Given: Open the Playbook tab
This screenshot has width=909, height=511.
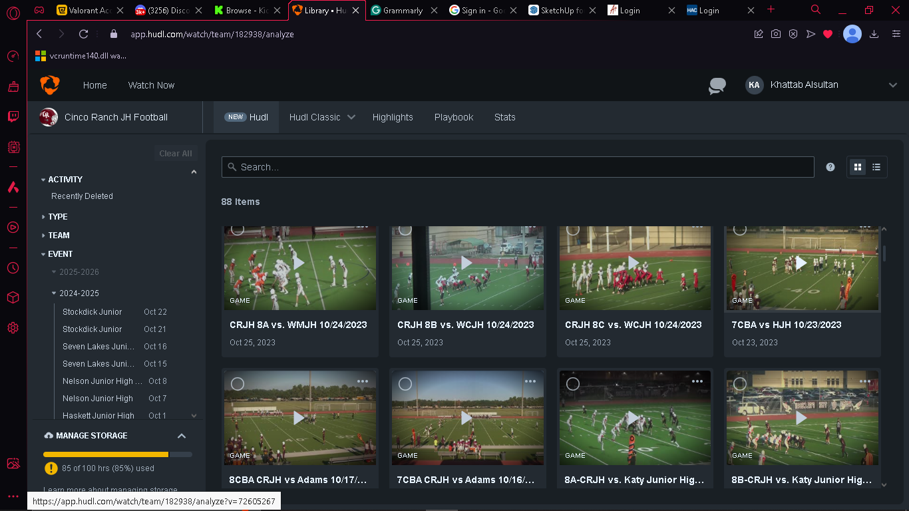Looking at the screenshot, I should 454,117.
